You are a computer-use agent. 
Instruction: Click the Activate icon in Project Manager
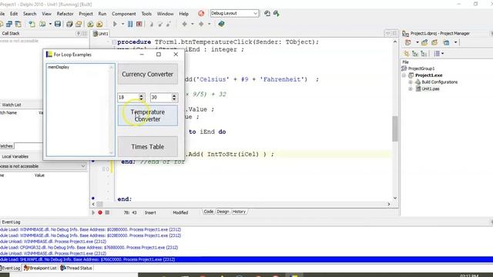[x=408, y=42]
